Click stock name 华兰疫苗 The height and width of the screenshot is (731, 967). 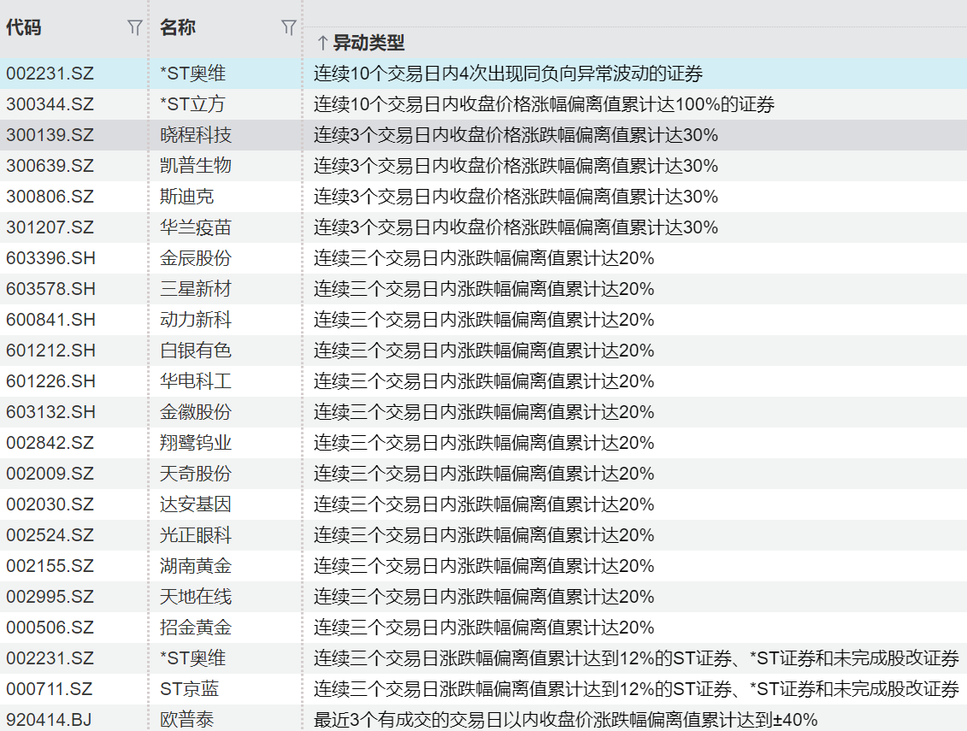(x=196, y=227)
